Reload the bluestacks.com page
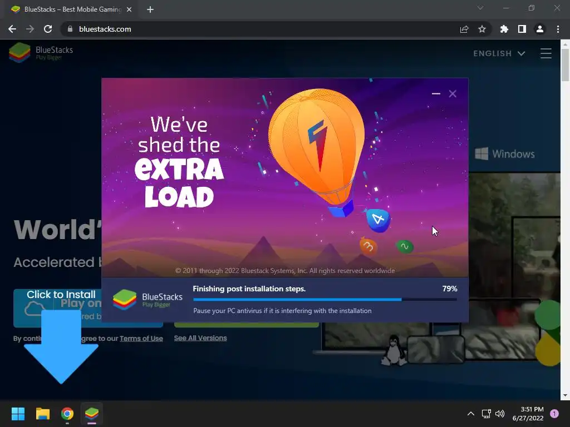The height and width of the screenshot is (427, 570). (x=48, y=29)
